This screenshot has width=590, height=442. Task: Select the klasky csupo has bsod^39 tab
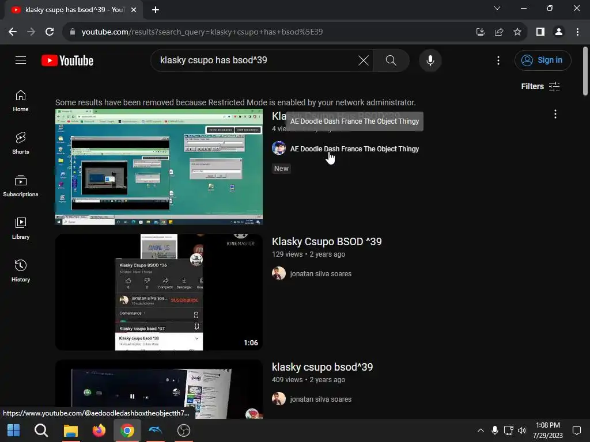pyautogui.click(x=74, y=10)
